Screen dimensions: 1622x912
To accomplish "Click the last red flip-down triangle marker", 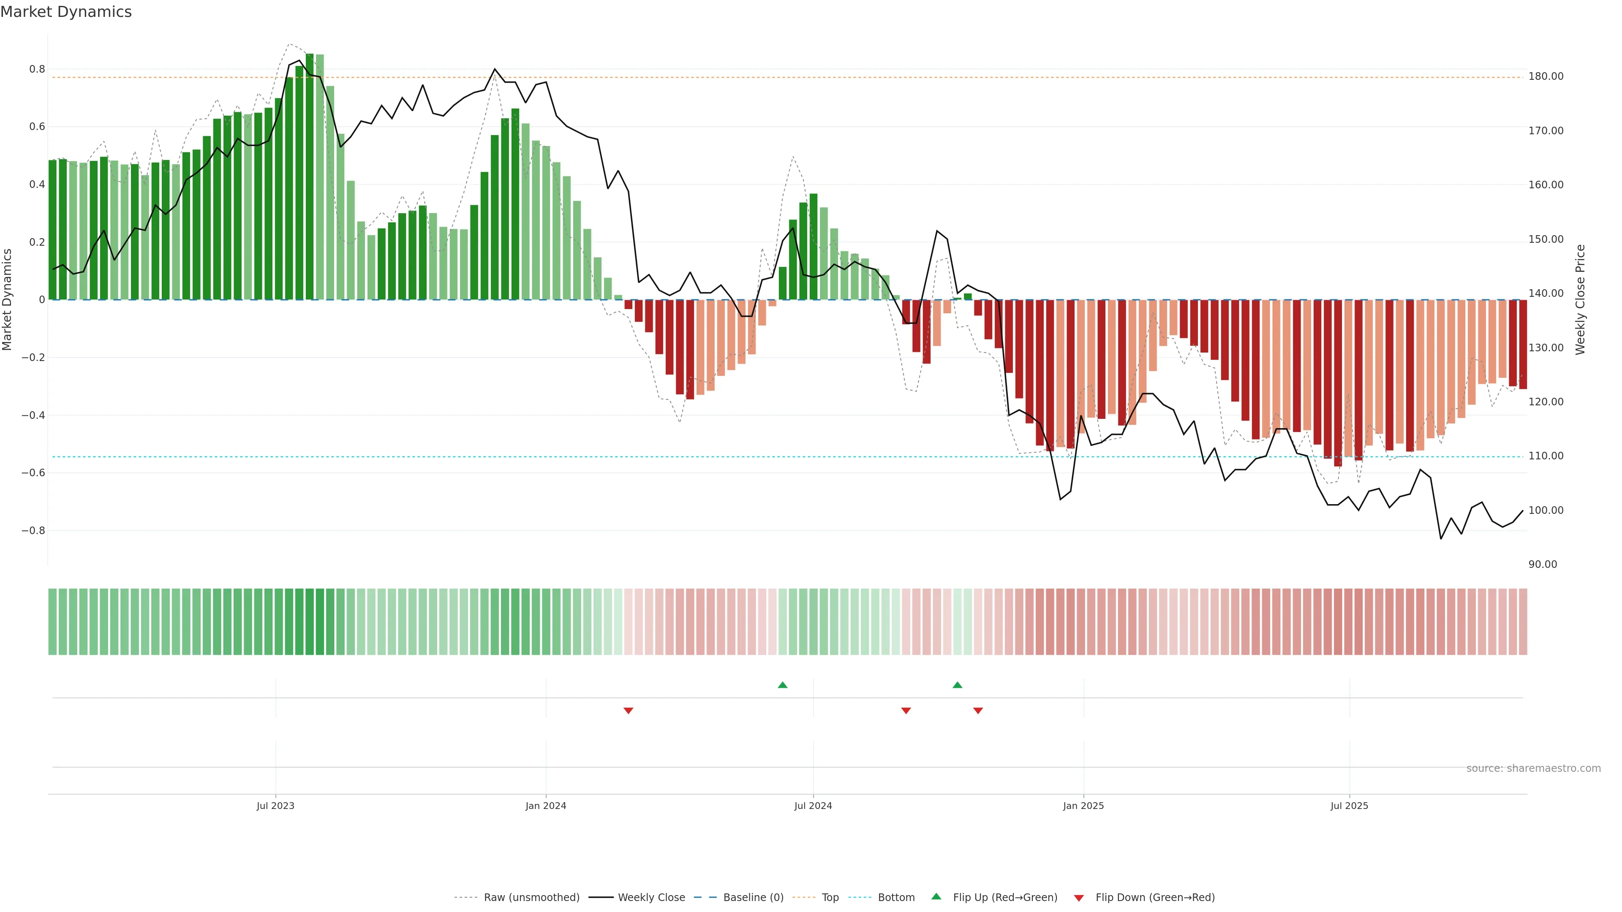I will [x=978, y=711].
